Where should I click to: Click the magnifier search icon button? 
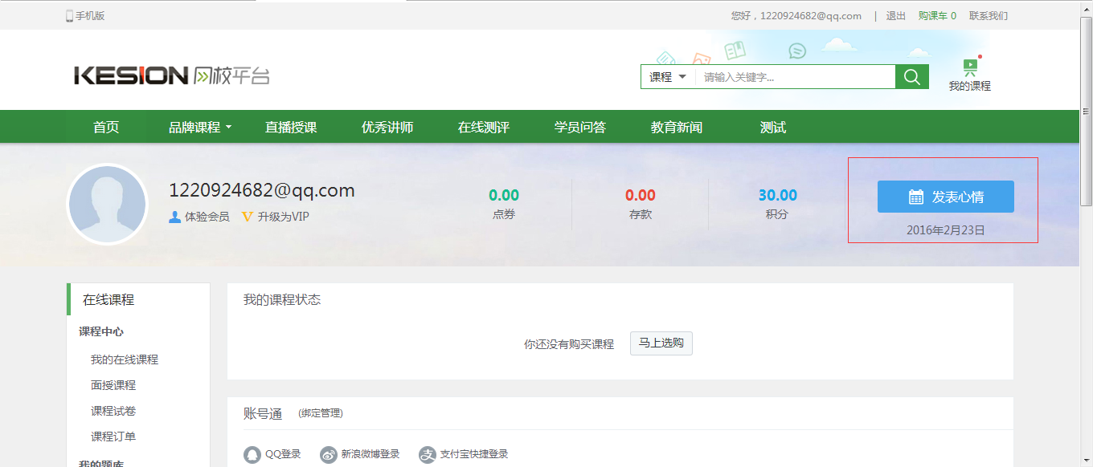pos(911,77)
